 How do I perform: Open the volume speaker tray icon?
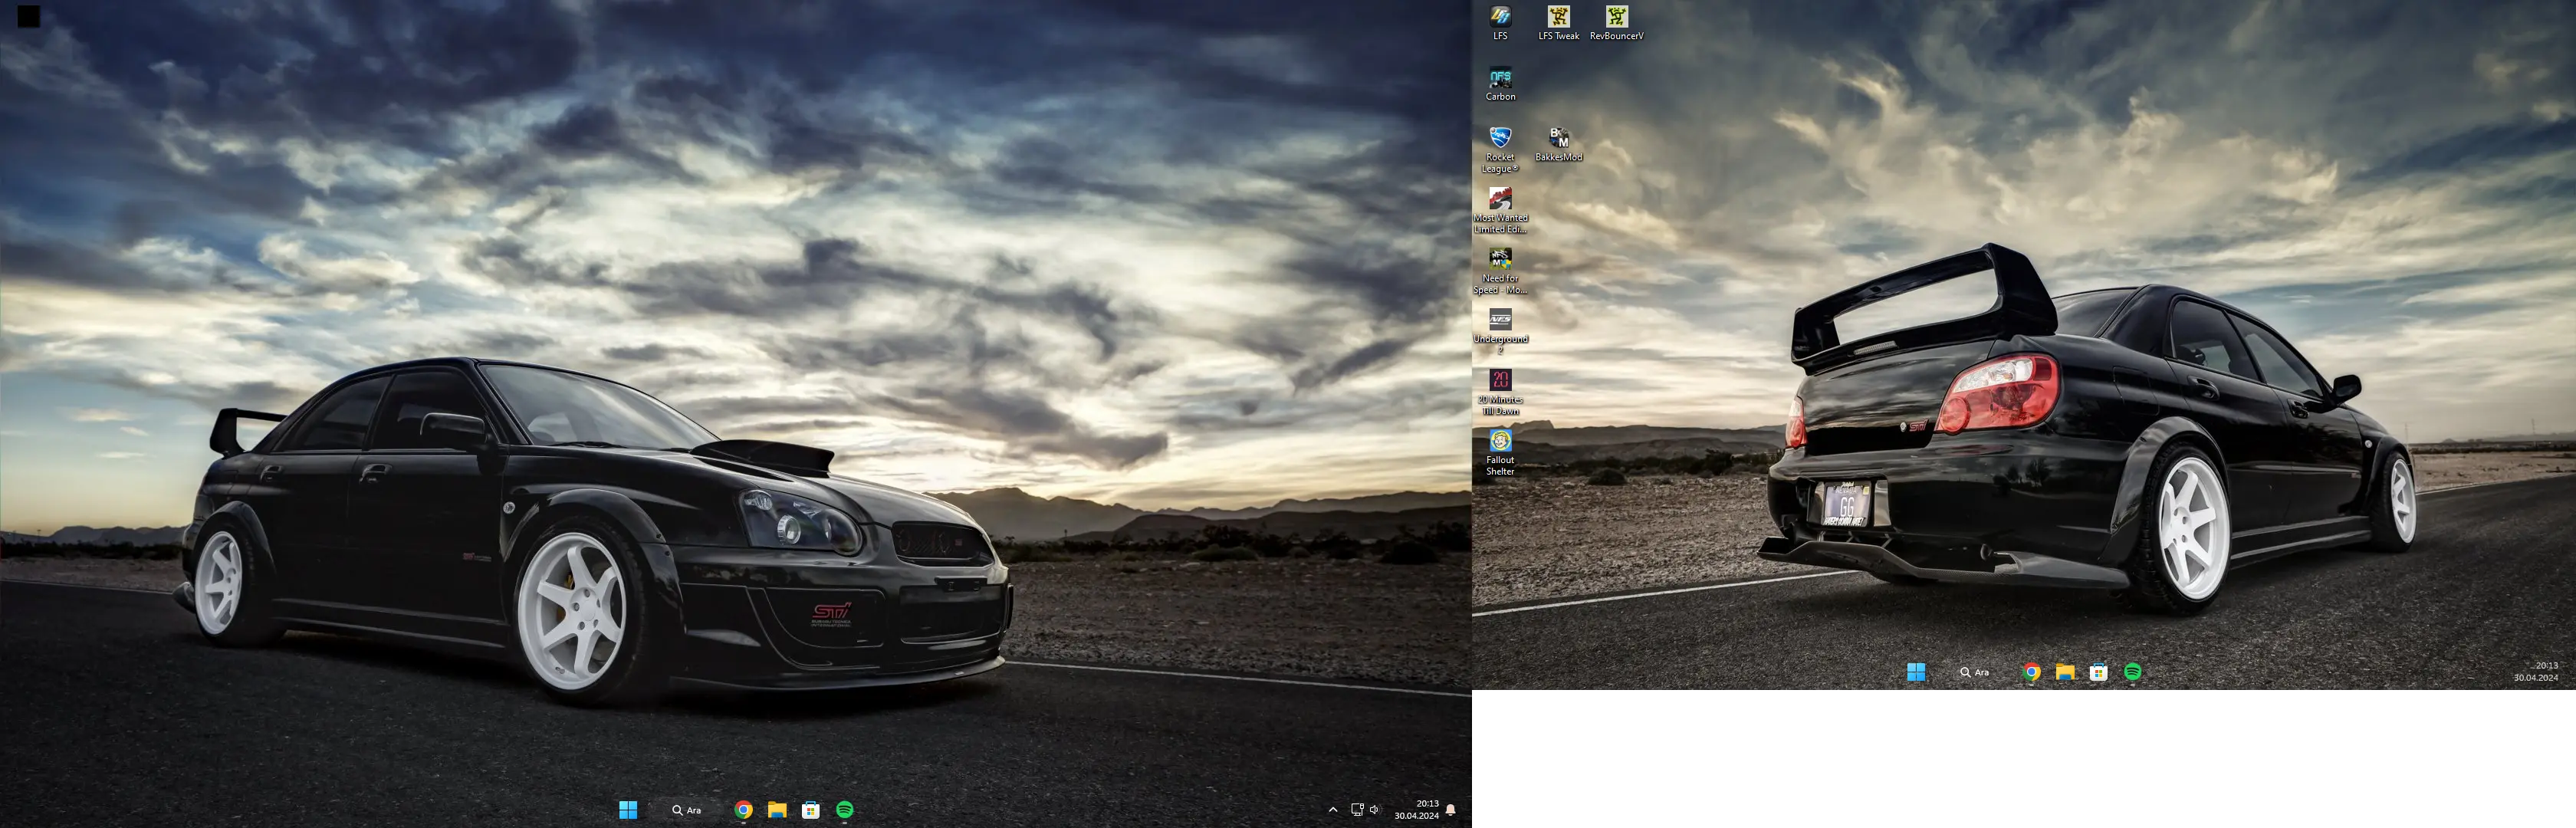click(1375, 810)
